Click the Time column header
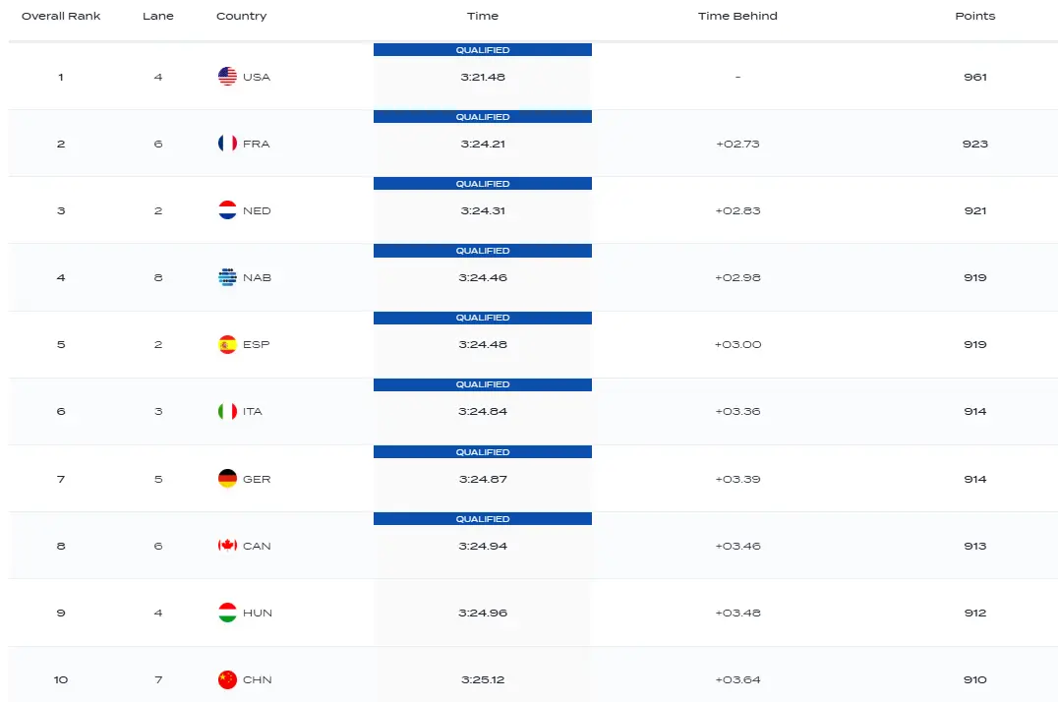The image size is (1058, 702). click(483, 16)
